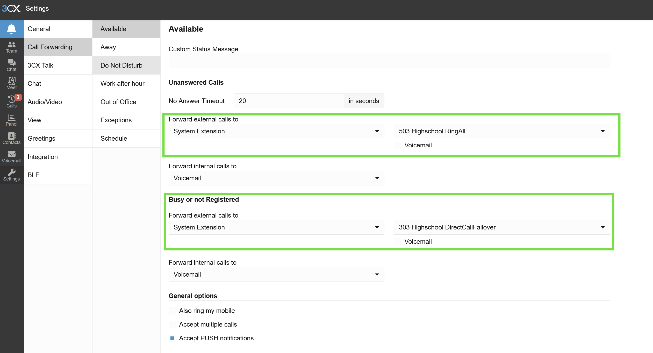653x353 pixels.
Task: Expand 503 Highschool RingAll dropdown
Action: pyautogui.click(x=502, y=131)
